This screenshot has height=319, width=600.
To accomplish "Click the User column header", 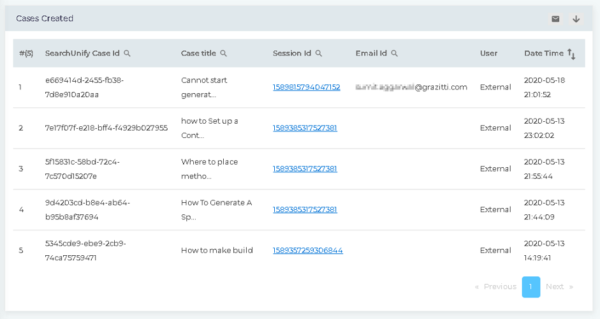I will tap(488, 54).
